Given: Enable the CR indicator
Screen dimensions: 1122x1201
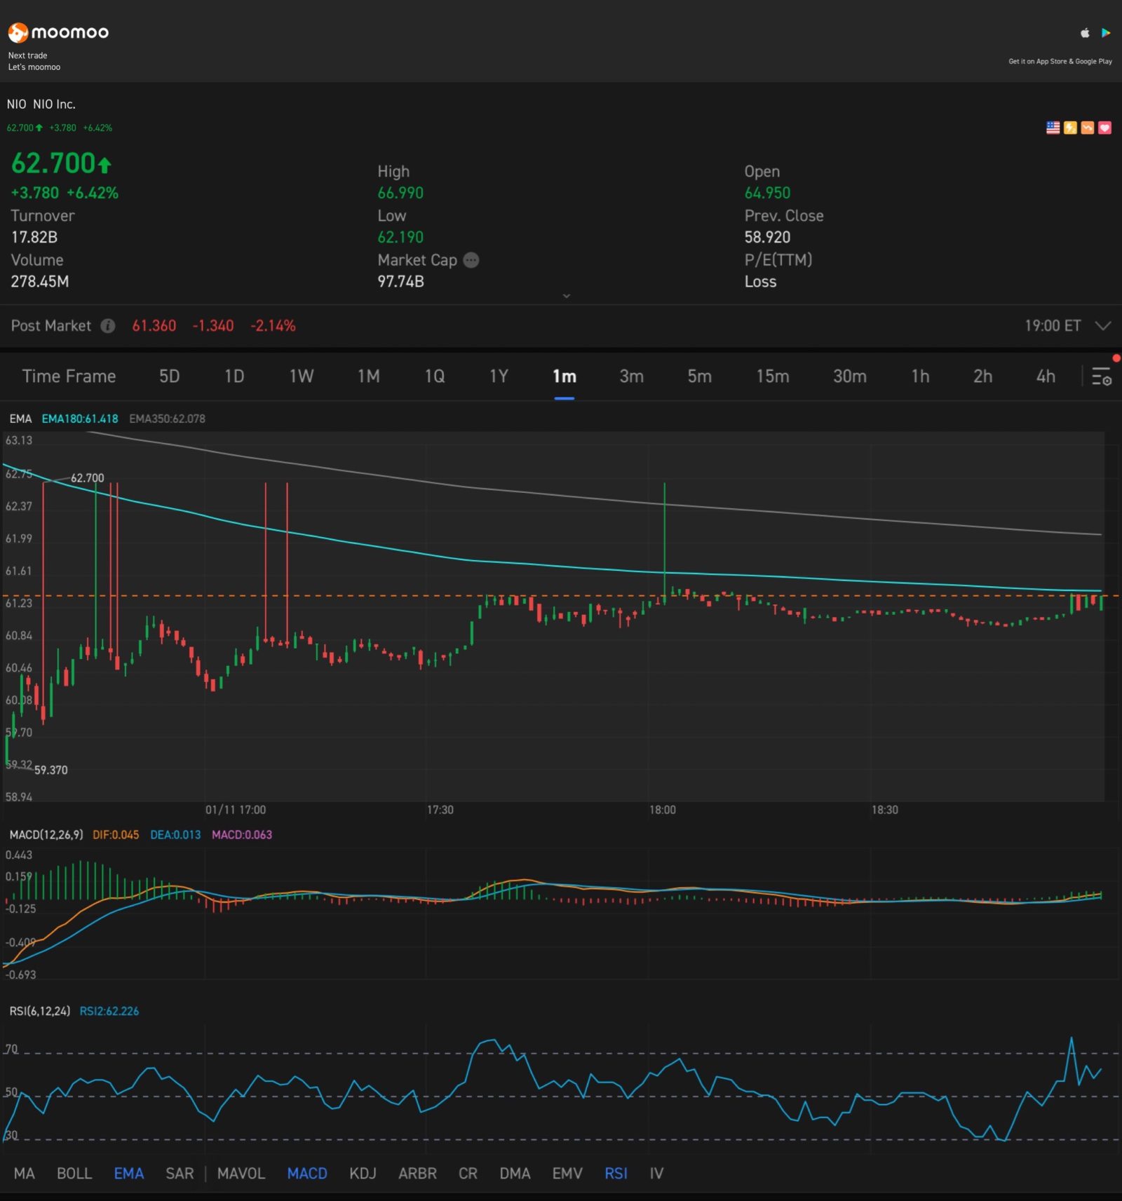Looking at the screenshot, I should (x=468, y=1174).
